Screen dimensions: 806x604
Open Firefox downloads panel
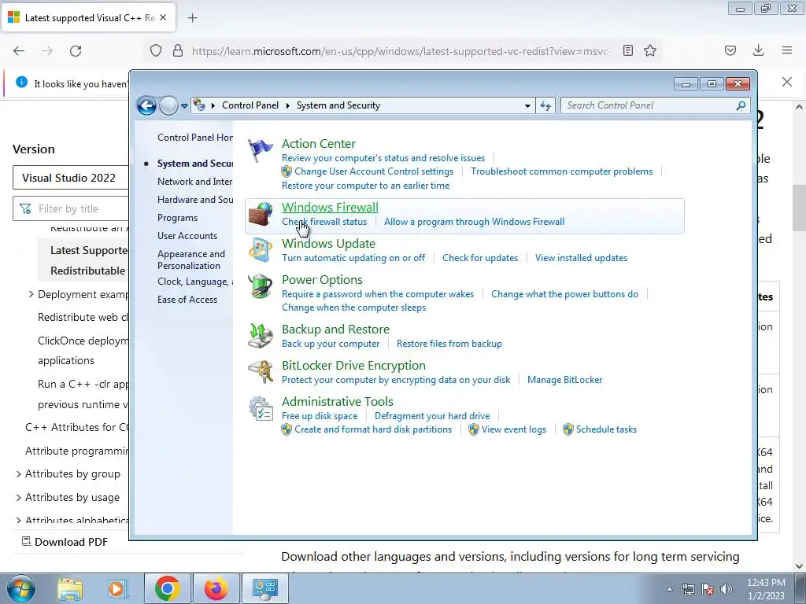tap(758, 50)
